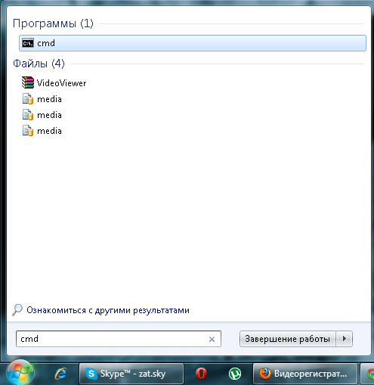Viewport: 374px width, 385px height.
Task: Launch Internet Explorer from the taskbar
Action: (x=61, y=374)
